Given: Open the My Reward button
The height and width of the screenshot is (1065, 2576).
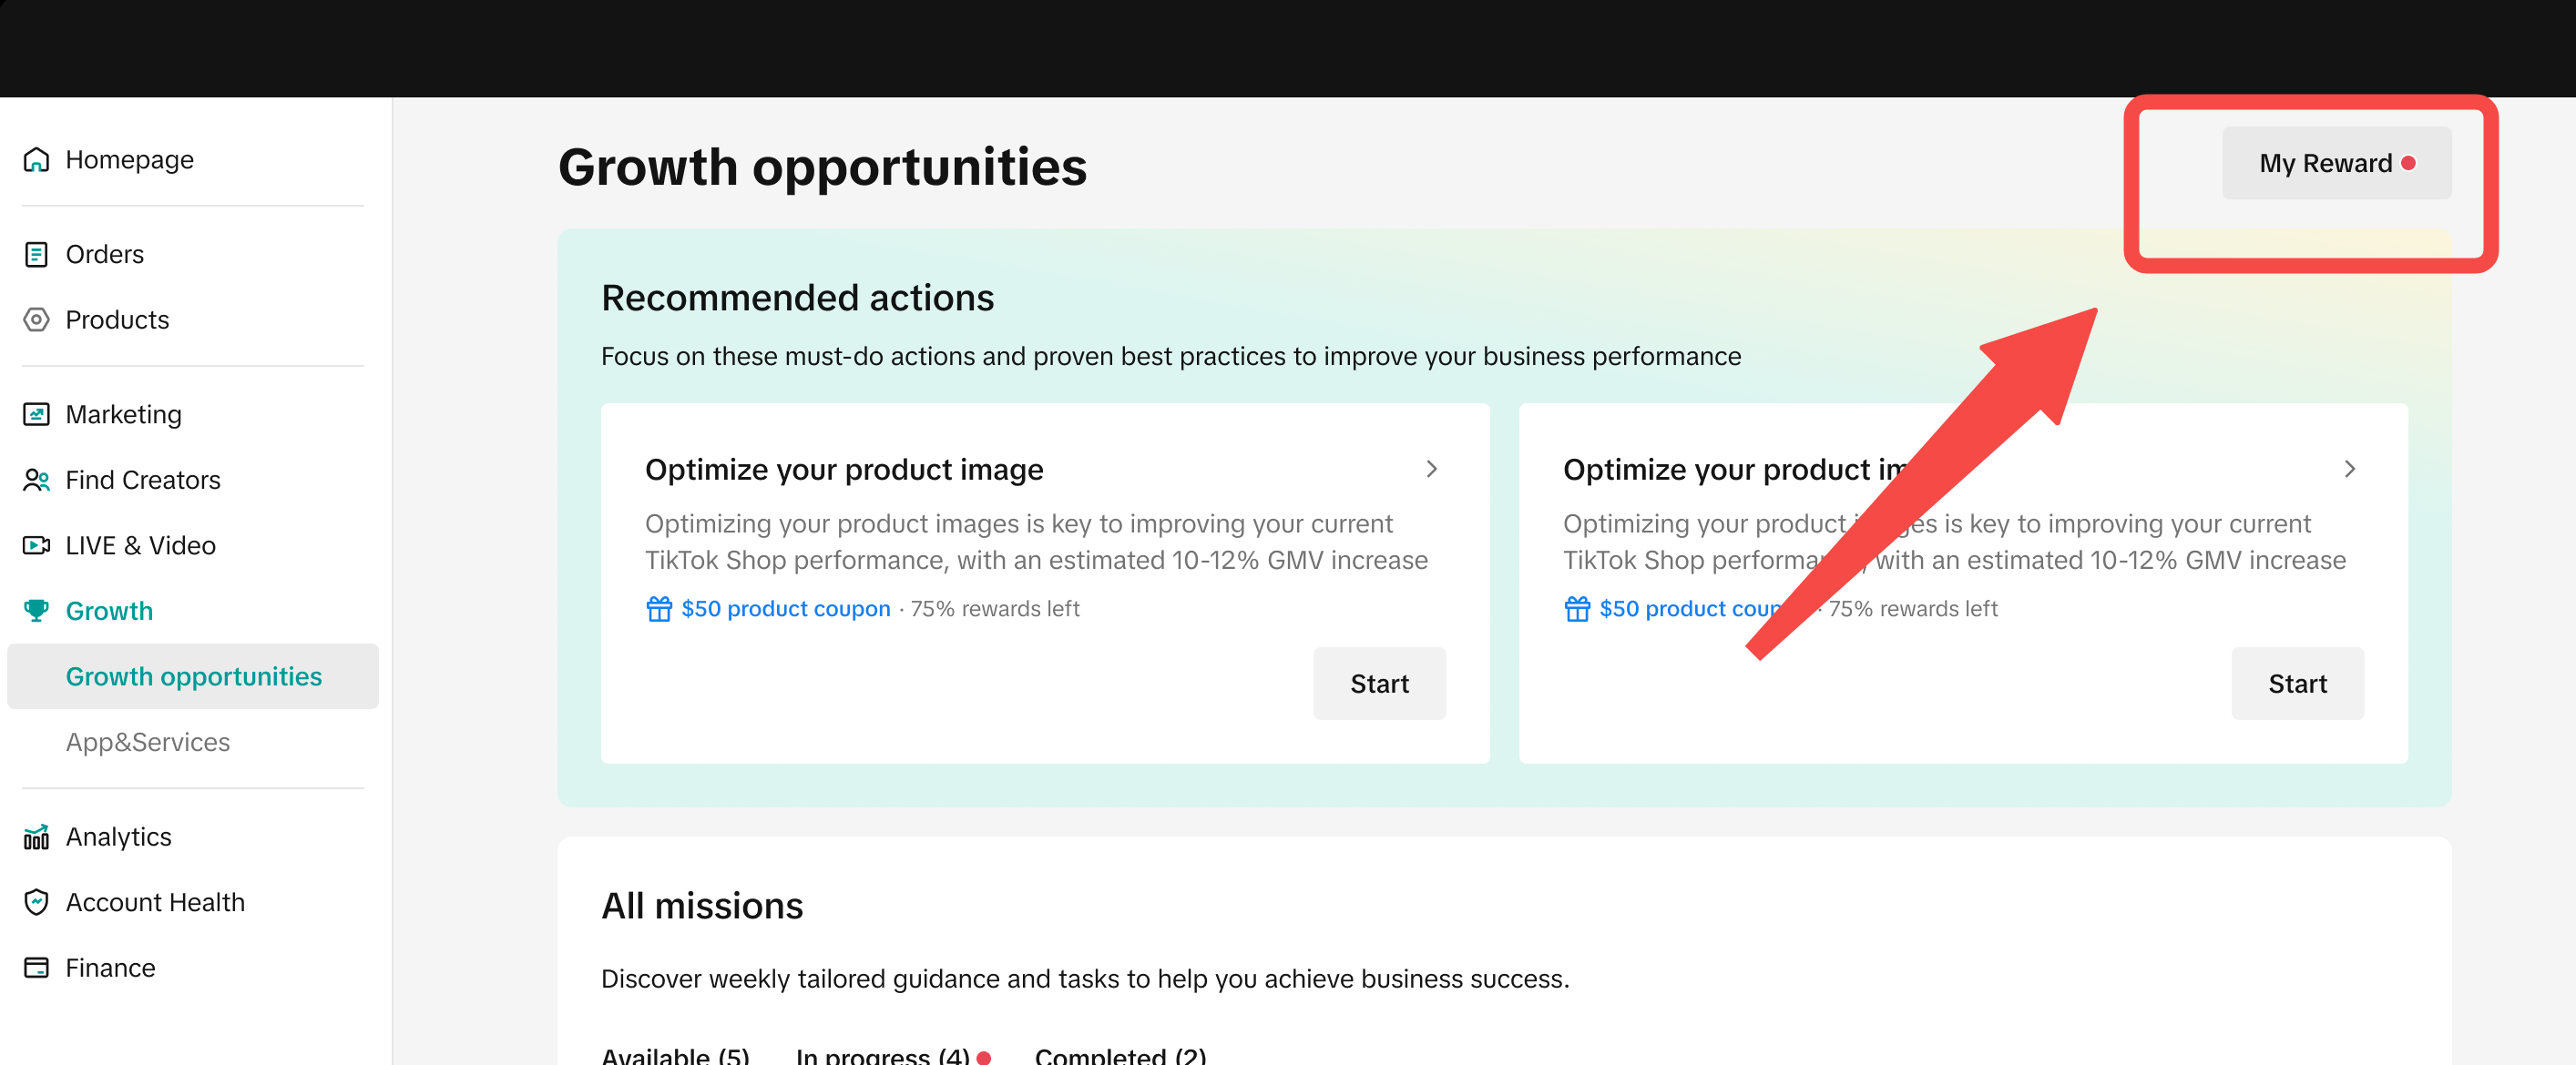Looking at the screenshot, I should [2335, 164].
